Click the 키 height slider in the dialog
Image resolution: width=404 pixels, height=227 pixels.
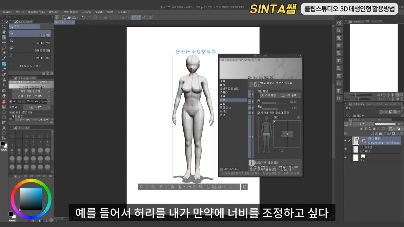point(274,103)
